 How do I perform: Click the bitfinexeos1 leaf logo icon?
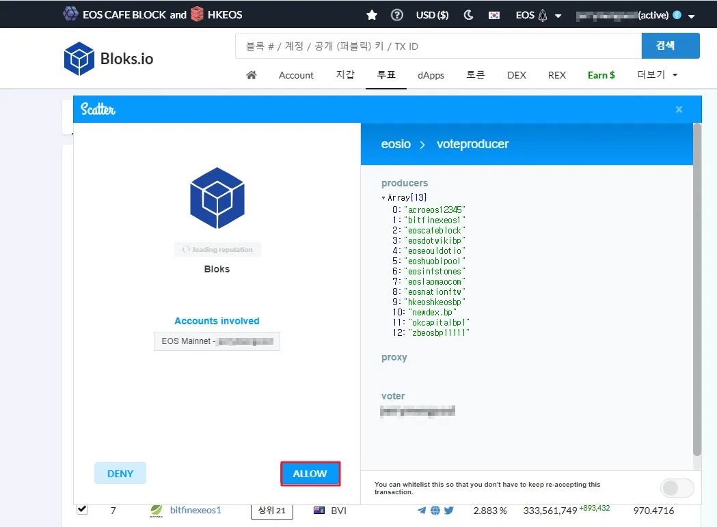[x=157, y=511]
